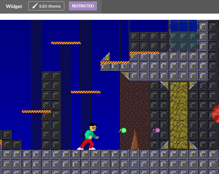
Task: Click the brown spike on the floor
Action: tap(135, 140)
